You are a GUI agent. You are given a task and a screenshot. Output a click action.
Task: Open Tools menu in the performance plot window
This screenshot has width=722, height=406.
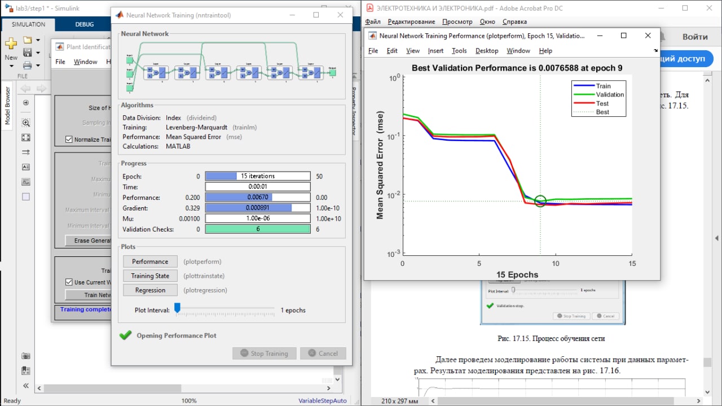click(459, 51)
